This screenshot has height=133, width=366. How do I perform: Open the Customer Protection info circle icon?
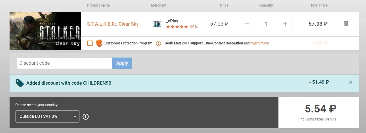point(158,43)
